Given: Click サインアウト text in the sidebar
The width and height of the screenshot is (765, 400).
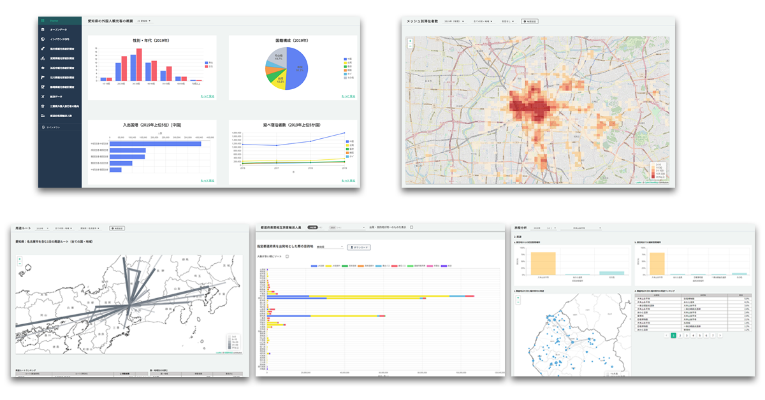Looking at the screenshot, I should pyautogui.click(x=52, y=128).
